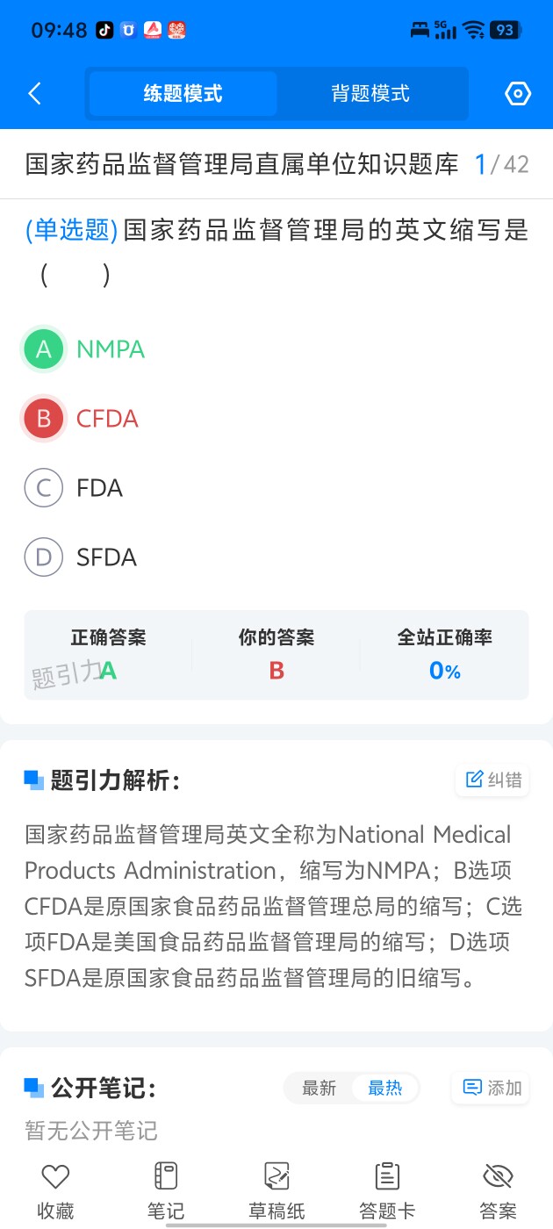Choose option D SFDA
Screen dimensions: 553x1229
[44, 557]
